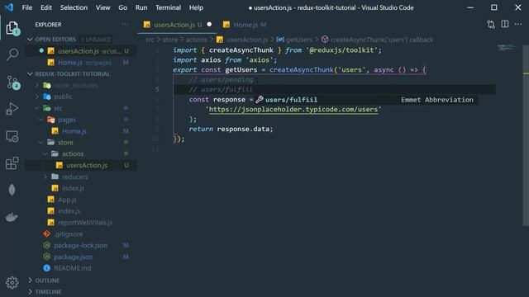Open the Extensions view
The width and height of the screenshot is (529, 297).
click(x=12, y=163)
